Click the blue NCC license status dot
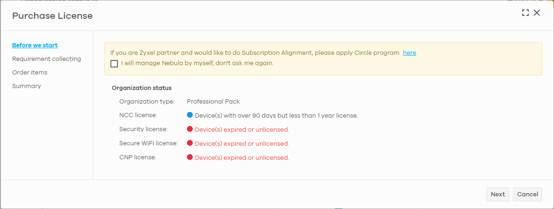Screen dimensions: 554x209 tap(190, 115)
